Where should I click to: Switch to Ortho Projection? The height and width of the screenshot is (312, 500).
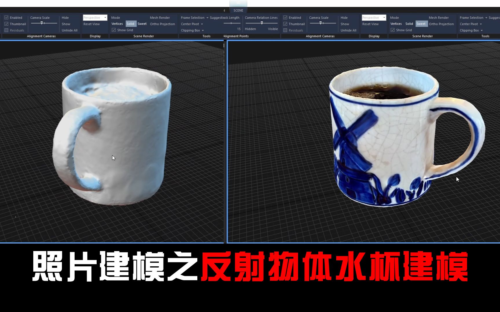coord(162,24)
